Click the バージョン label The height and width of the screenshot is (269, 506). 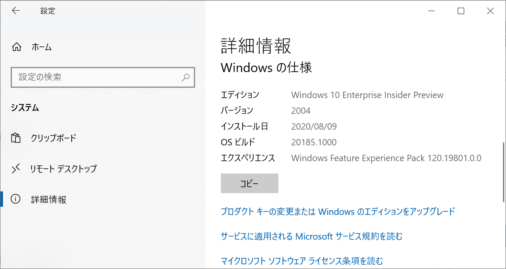coord(237,110)
